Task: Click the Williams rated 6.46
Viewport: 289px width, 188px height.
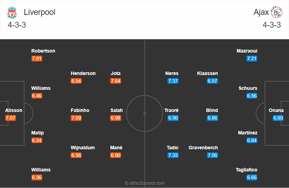Action: click(41, 88)
